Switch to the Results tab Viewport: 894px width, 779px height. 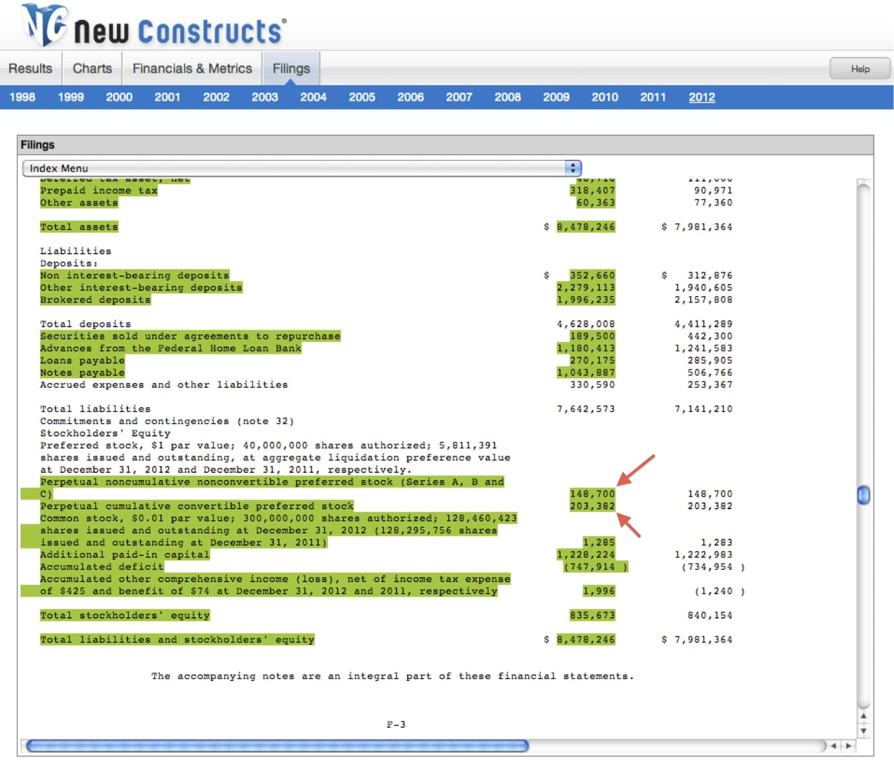[x=30, y=69]
